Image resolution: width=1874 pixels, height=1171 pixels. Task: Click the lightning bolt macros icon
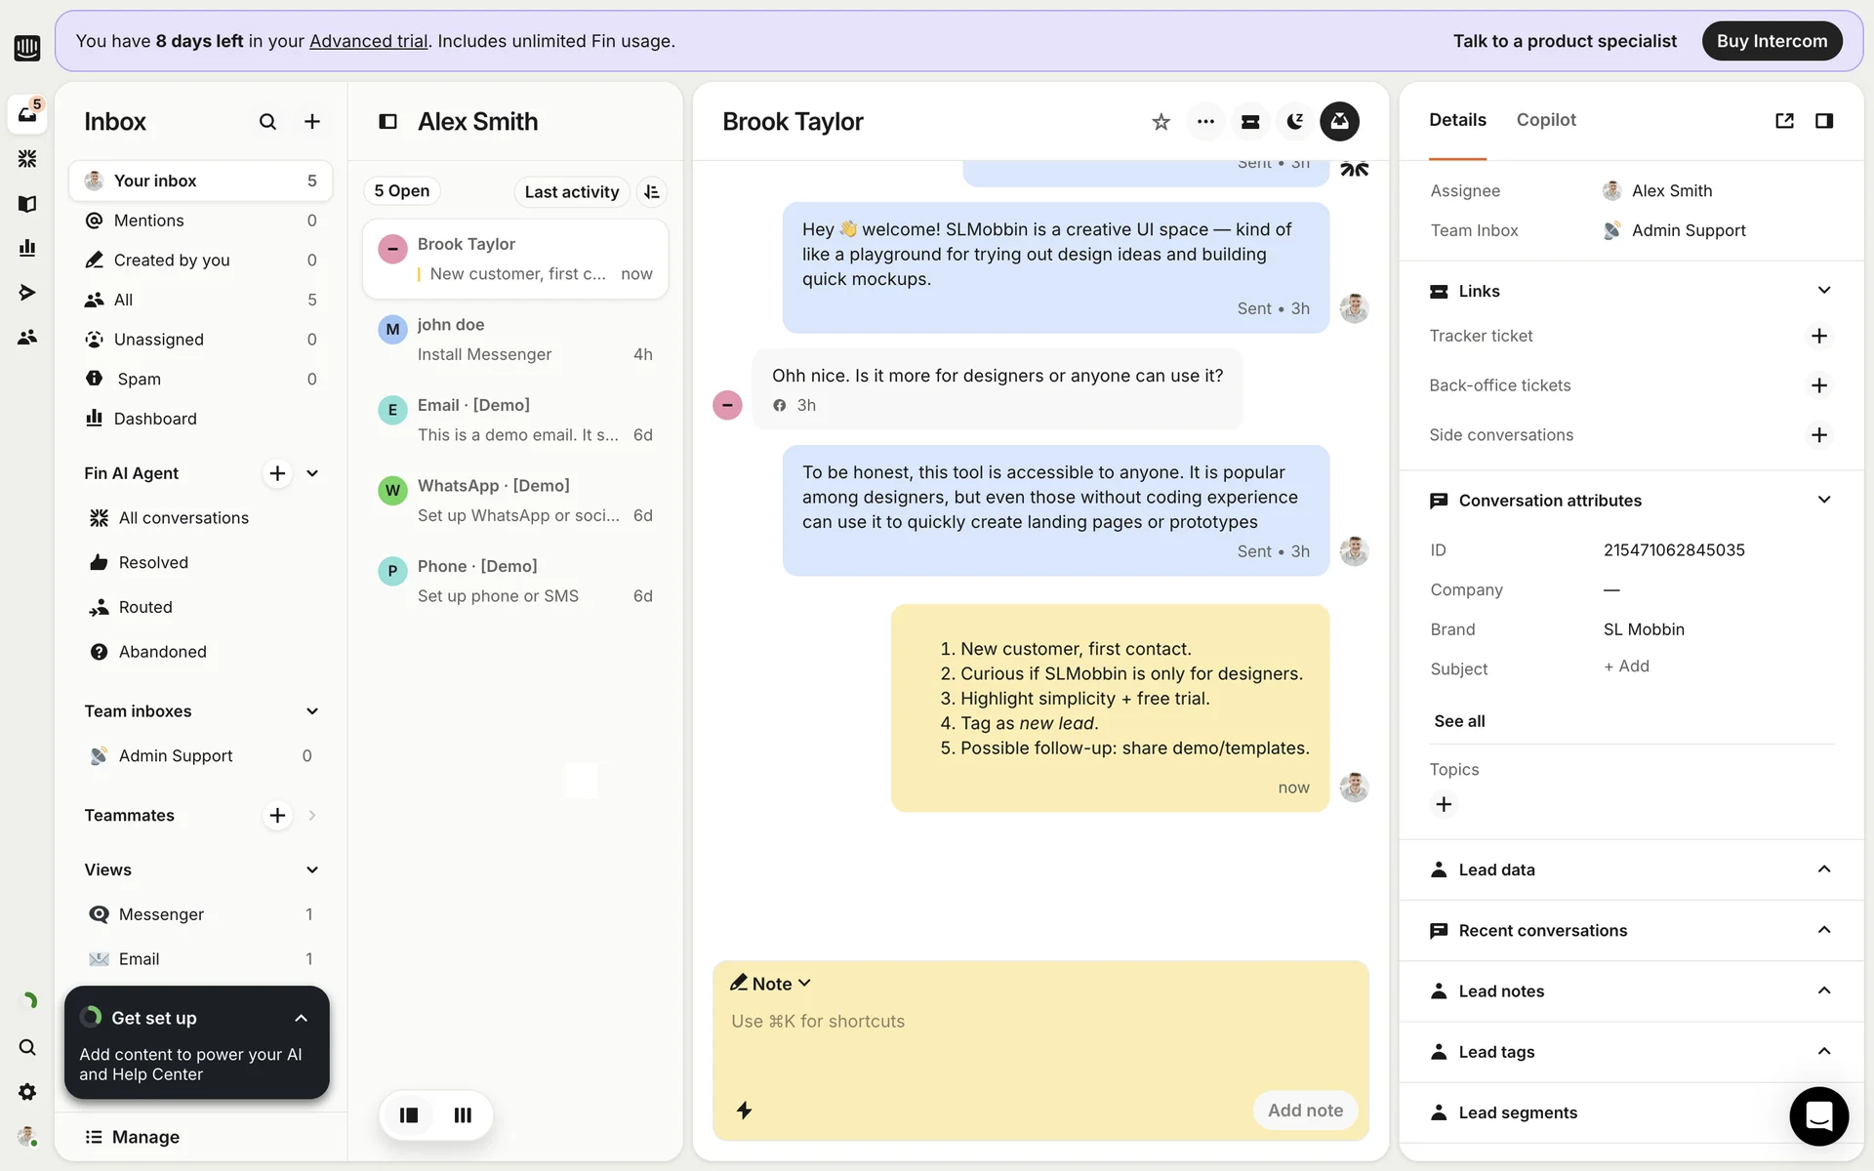[x=744, y=1110]
